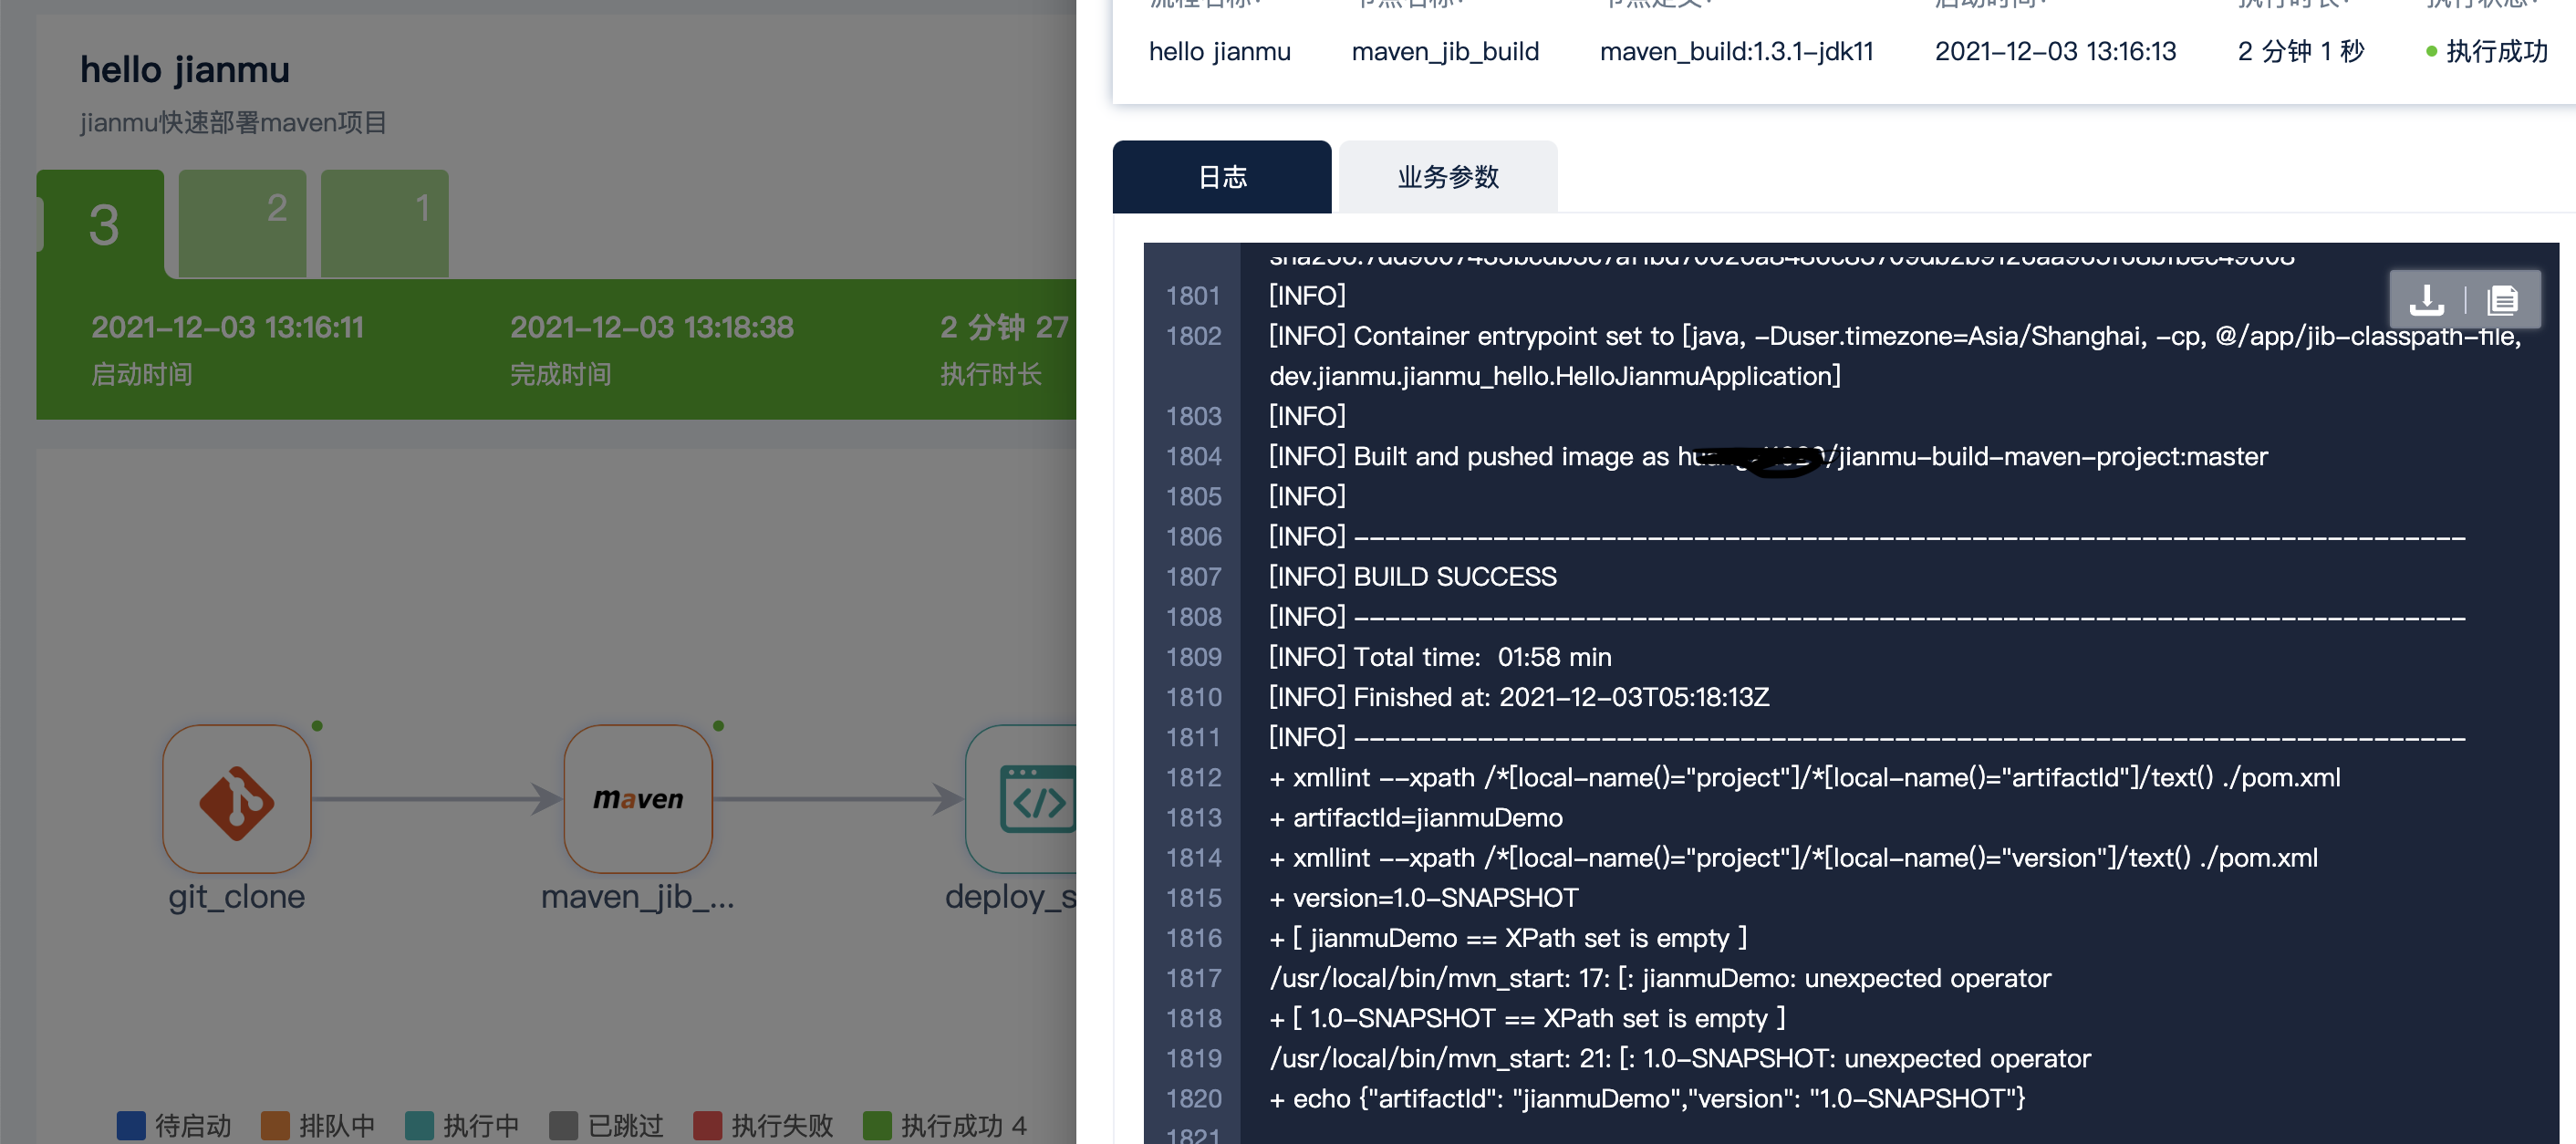Click the mvn_start line 21 error message
The width and height of the screenshot is (2576, 1144).
(1680, 1059)
